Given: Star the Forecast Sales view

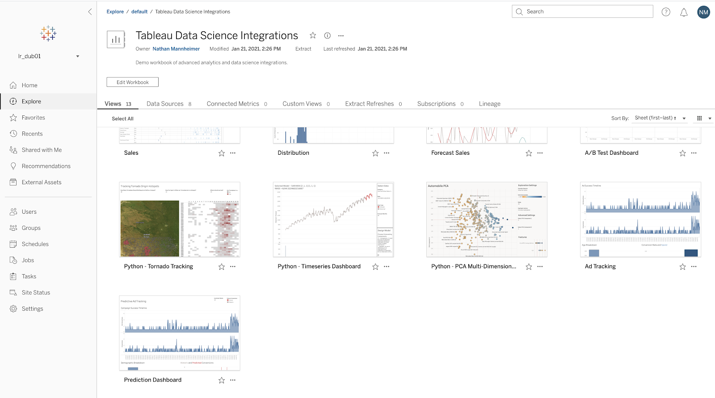Looking at the screenshot, I should pos(529,153).
